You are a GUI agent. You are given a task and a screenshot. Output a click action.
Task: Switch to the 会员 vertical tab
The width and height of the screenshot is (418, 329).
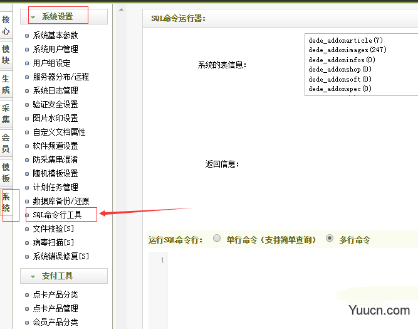pyautogui.click(x=6, y=143)
